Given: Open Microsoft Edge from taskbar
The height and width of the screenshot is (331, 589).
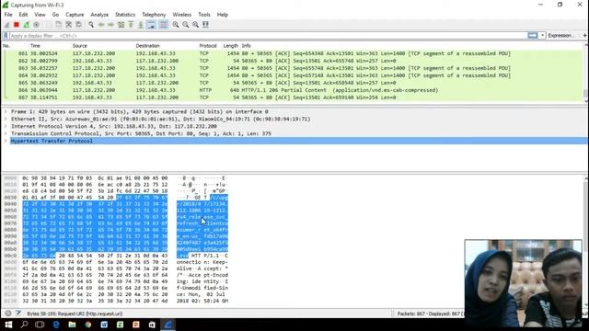Looking at the screenshot, I should [x=56, y=325].
